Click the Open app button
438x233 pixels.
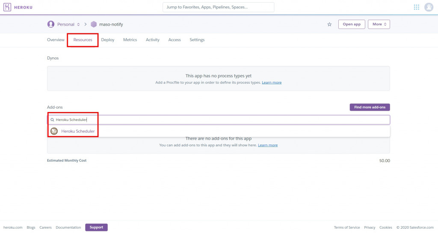tap(352, 24)
